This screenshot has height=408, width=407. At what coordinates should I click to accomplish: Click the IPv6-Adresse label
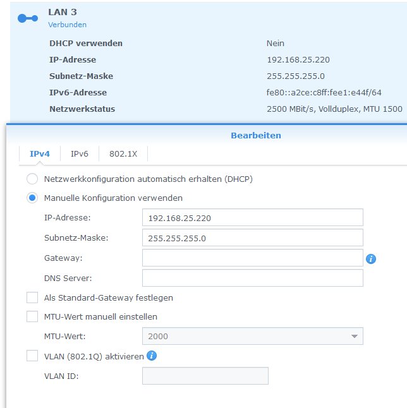tap(78, 93)
